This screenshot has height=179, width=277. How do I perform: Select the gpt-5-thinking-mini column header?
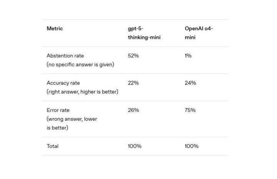pos(144,33)
